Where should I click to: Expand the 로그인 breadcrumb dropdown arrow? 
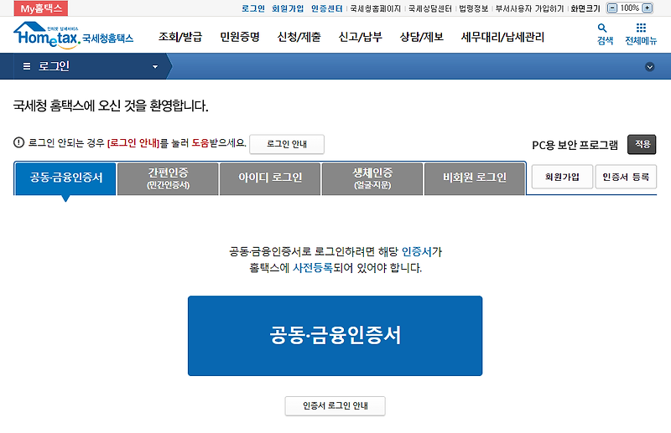tap(155, 67)
